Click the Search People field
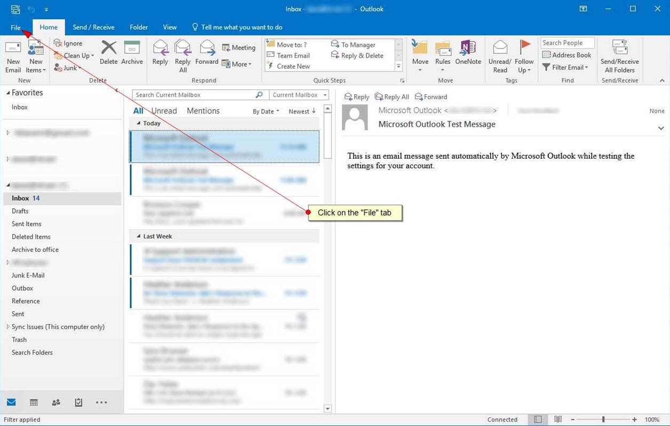Viewport: 670px width, 426px height. click(x=567, y=43)
